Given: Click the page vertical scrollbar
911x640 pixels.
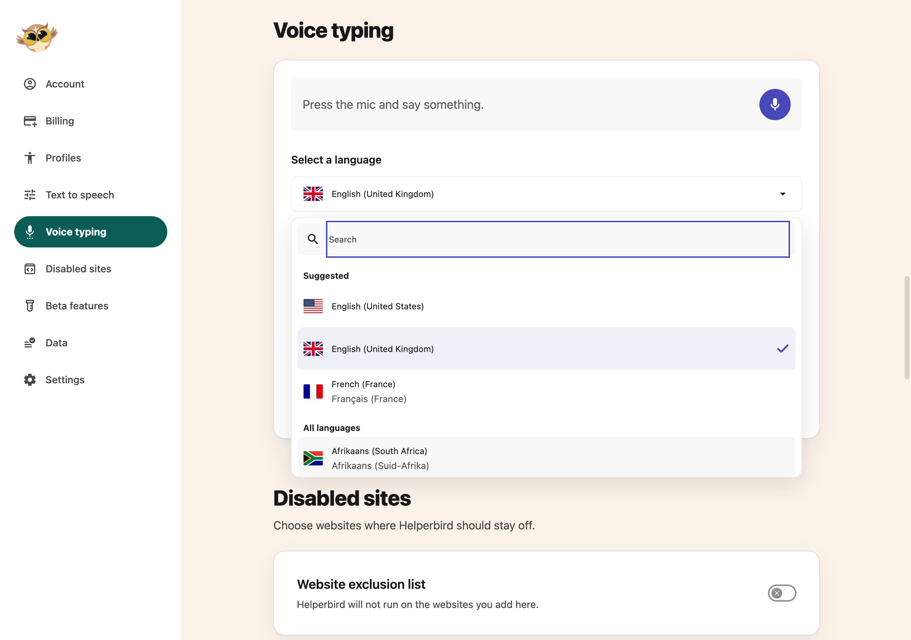Looking at the screenshot, I should 906,327.
